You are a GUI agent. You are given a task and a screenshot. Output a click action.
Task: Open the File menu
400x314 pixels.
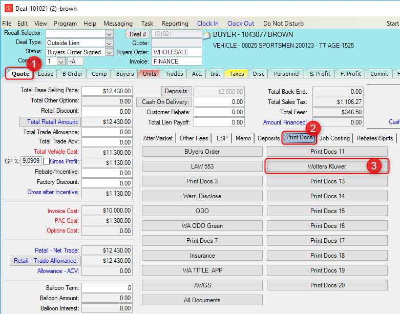click(7, 24)
